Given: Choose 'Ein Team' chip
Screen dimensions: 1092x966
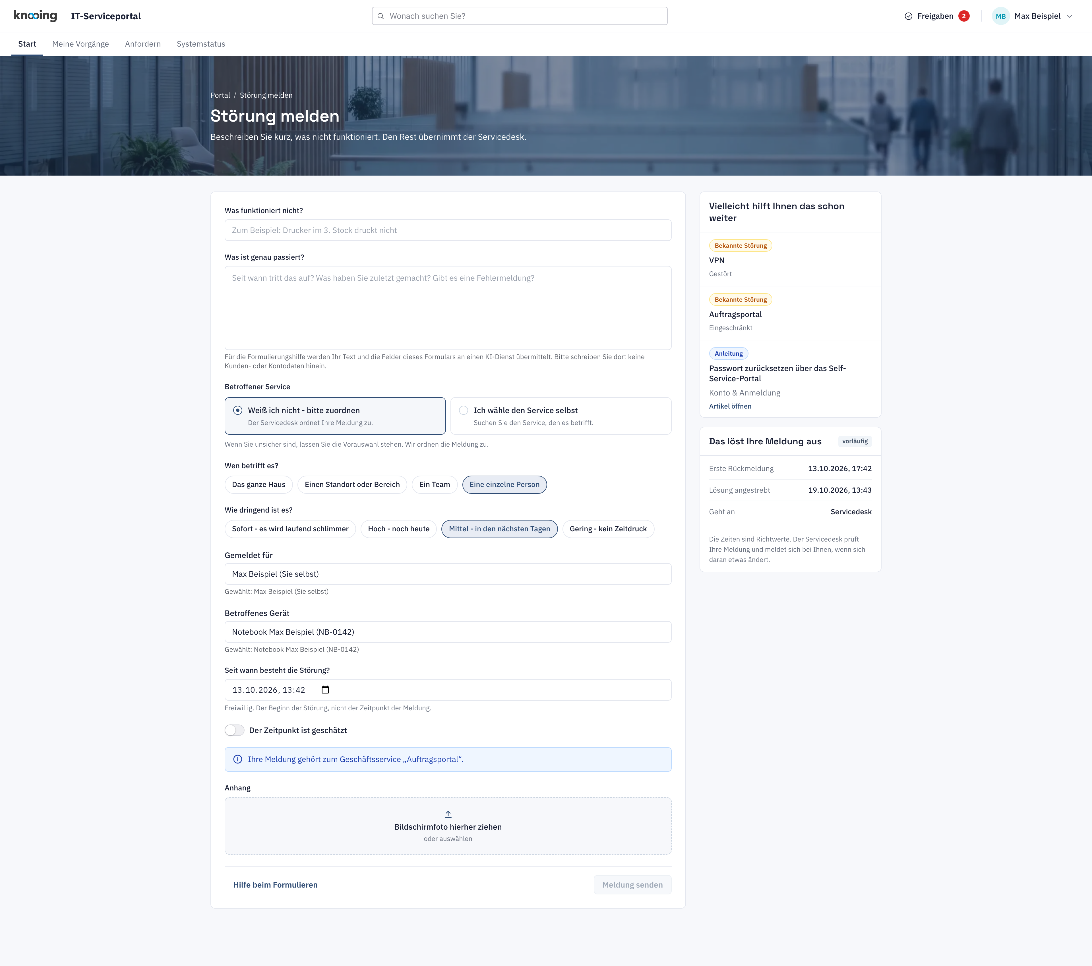Looking at the screenshot, I should pyautogui.click(x=434, y=485).
